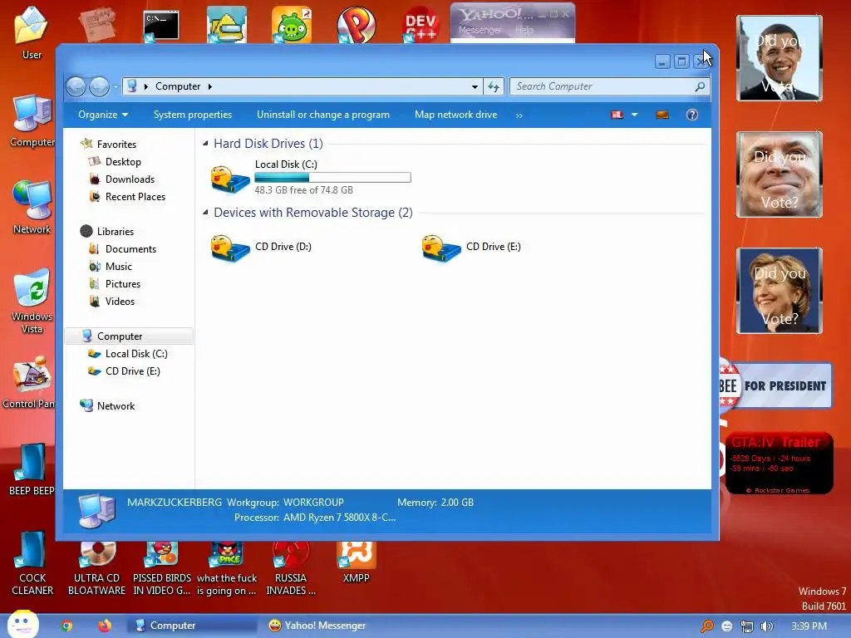Open the Control Panel desktop icon

point(29,382)
